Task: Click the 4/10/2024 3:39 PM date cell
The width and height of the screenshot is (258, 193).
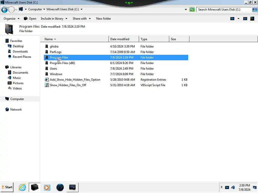Action: tap(122, 46)
